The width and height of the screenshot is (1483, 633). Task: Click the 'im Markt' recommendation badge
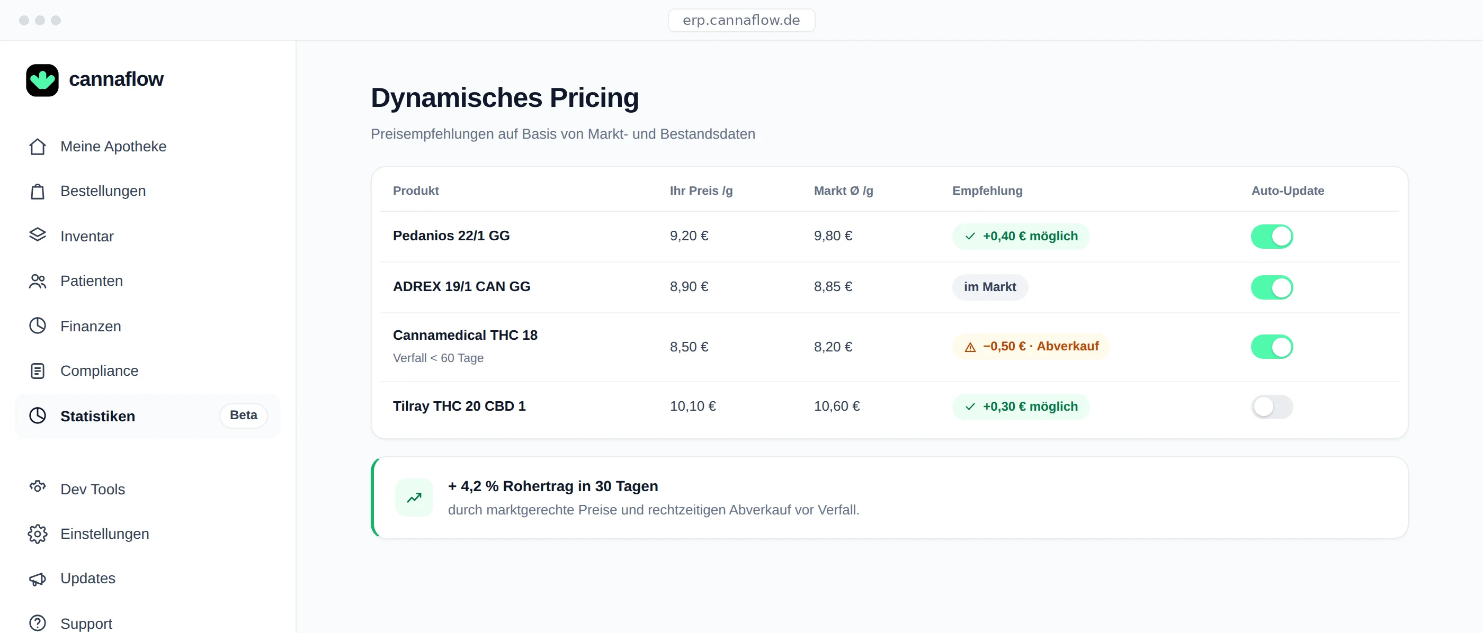pos(989,287)
